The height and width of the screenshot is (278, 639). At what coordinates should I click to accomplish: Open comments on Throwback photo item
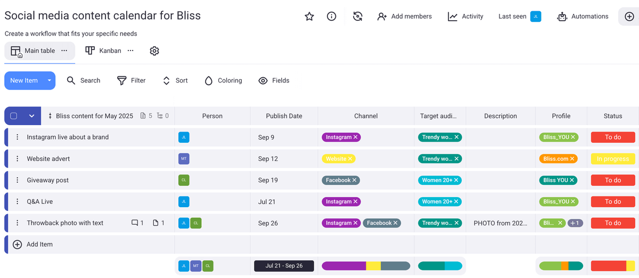click(x=137, y=223)
